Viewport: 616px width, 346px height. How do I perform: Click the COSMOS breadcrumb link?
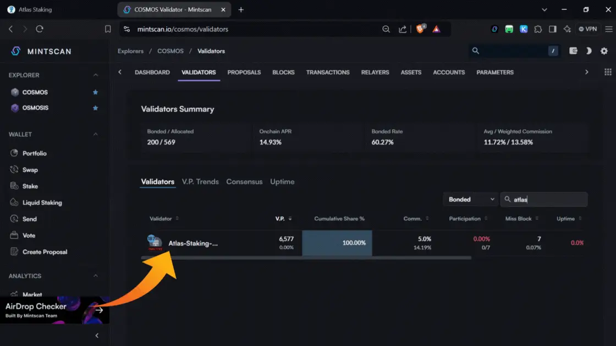pos(170,51)
